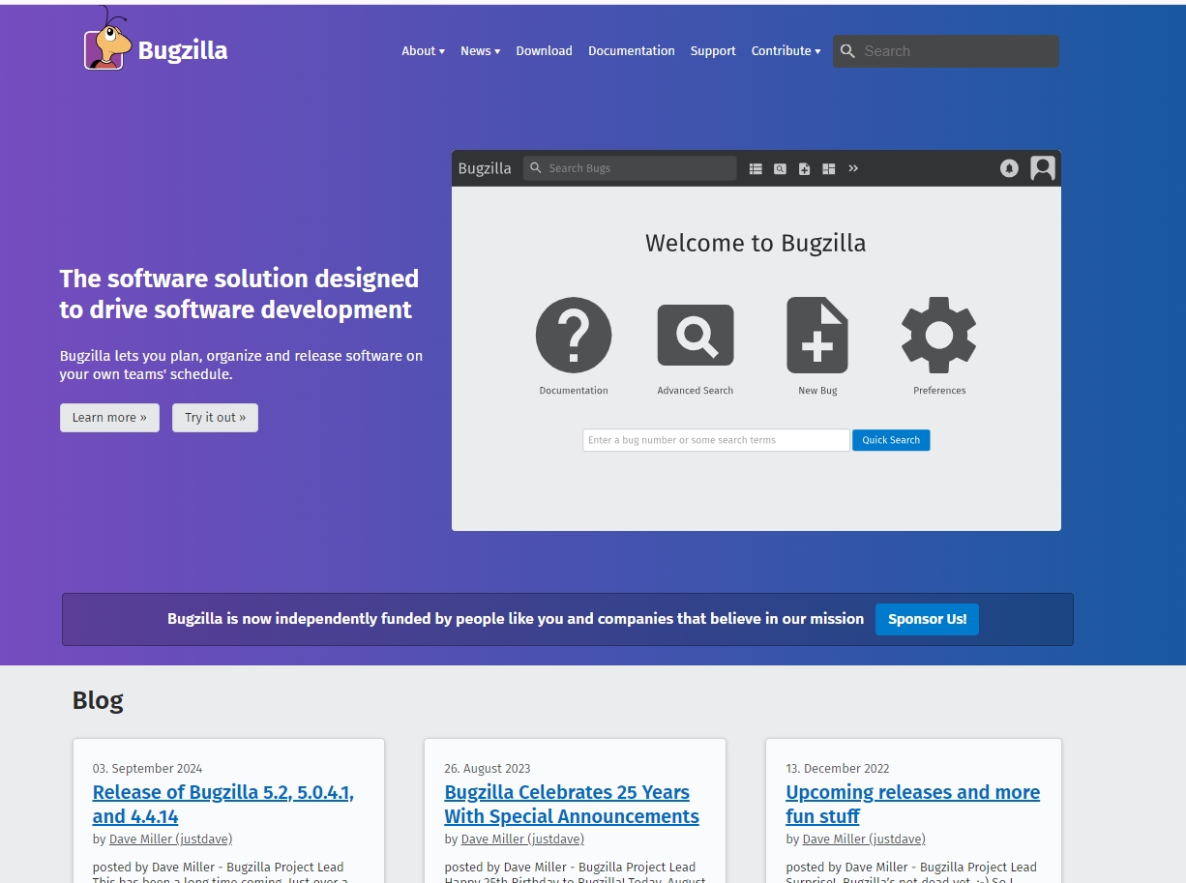Image resolution: width=1186 pixels, height=883 pixels.
Task: Open the Release of Bugzilla 5.2 blog post
Action: tap(223, 804)
